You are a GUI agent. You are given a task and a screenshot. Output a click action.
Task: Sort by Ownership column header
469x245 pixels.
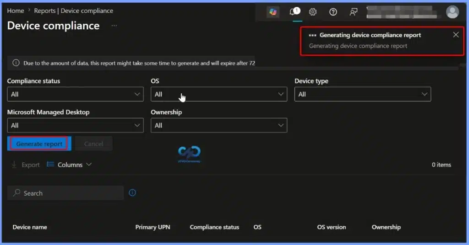[x=386, y=227]
